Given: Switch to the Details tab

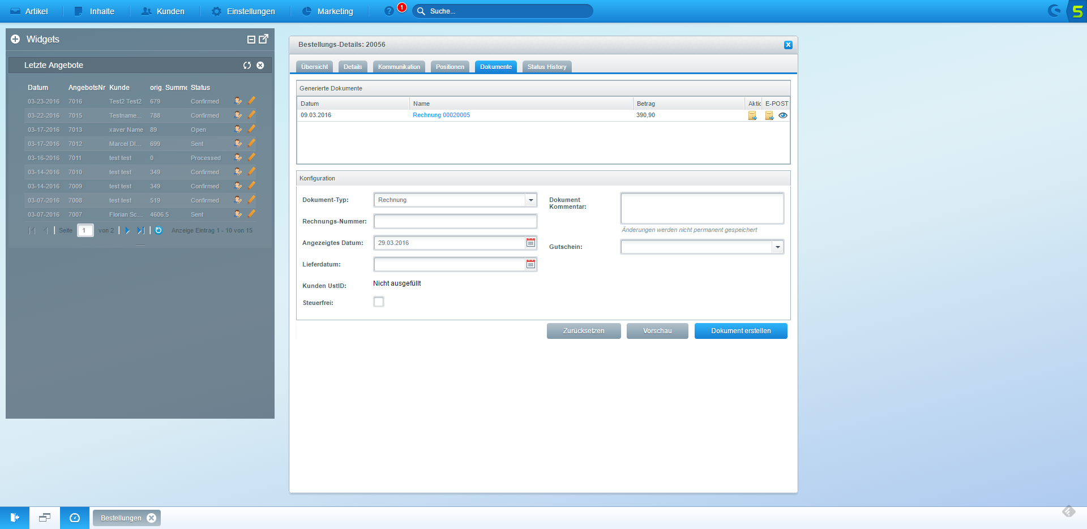Looking at the screenshot, I should [353, 67].
